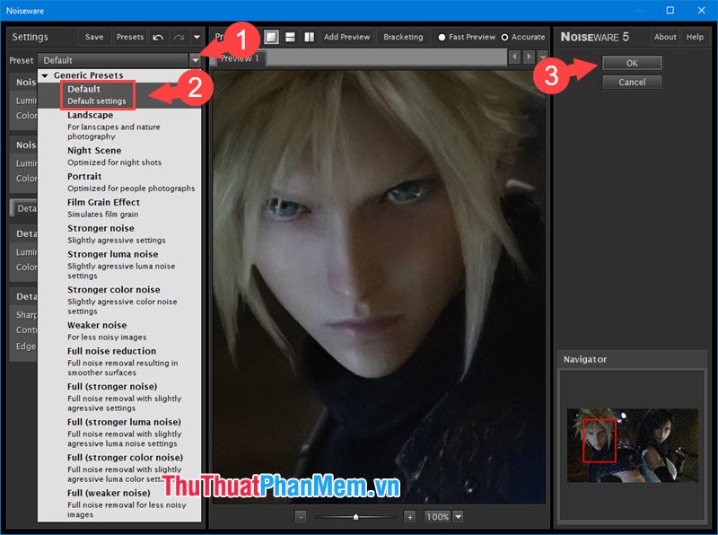Viewport: 718px width, 535px height.
Task: Click the redo arrow in Settings panel
Action: click(x=177, y=37)
